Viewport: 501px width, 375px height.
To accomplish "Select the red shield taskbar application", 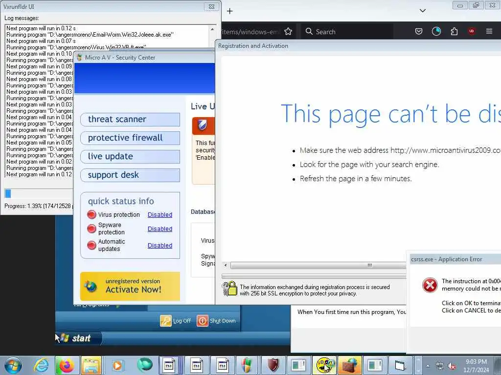I will pos(273,365).
